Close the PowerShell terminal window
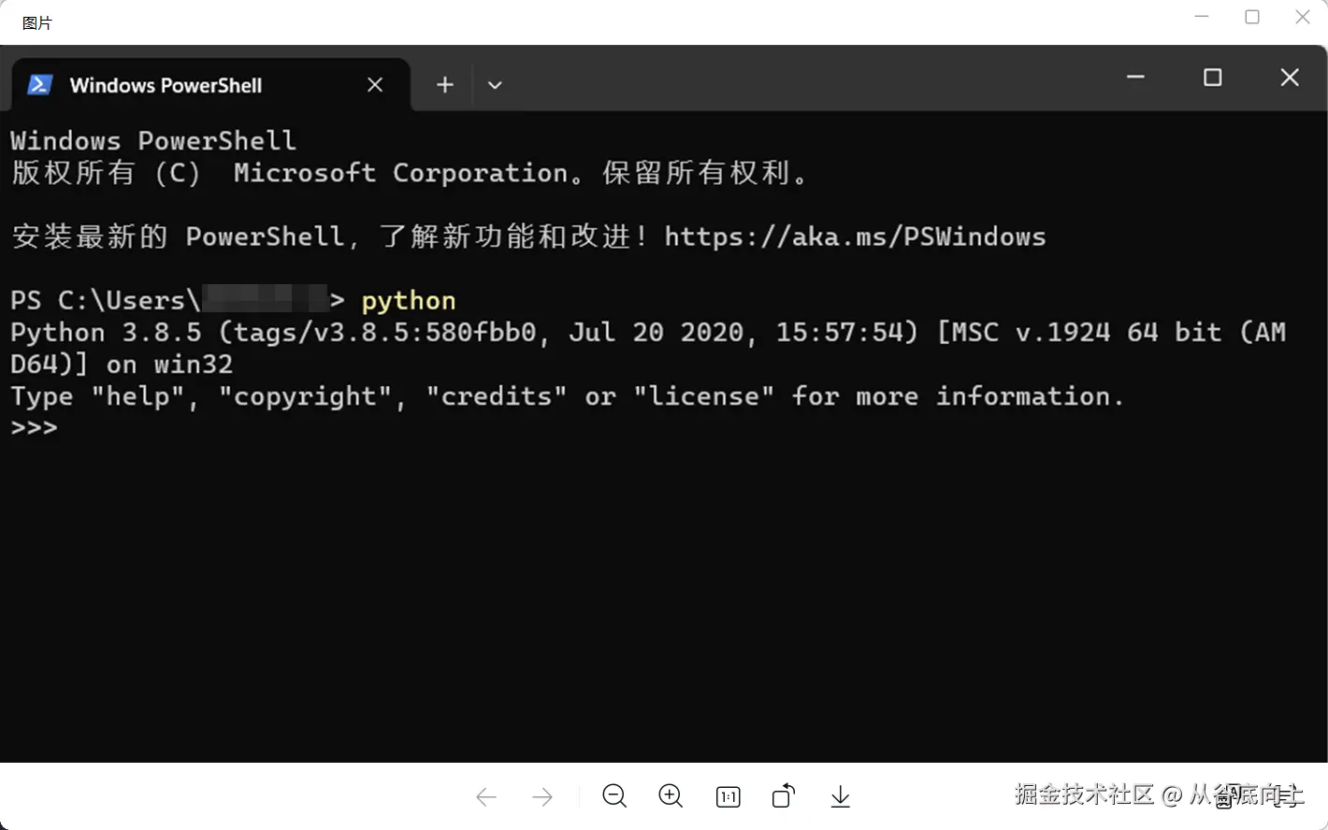This screenshot has width=1328, height=830. 1290,78
